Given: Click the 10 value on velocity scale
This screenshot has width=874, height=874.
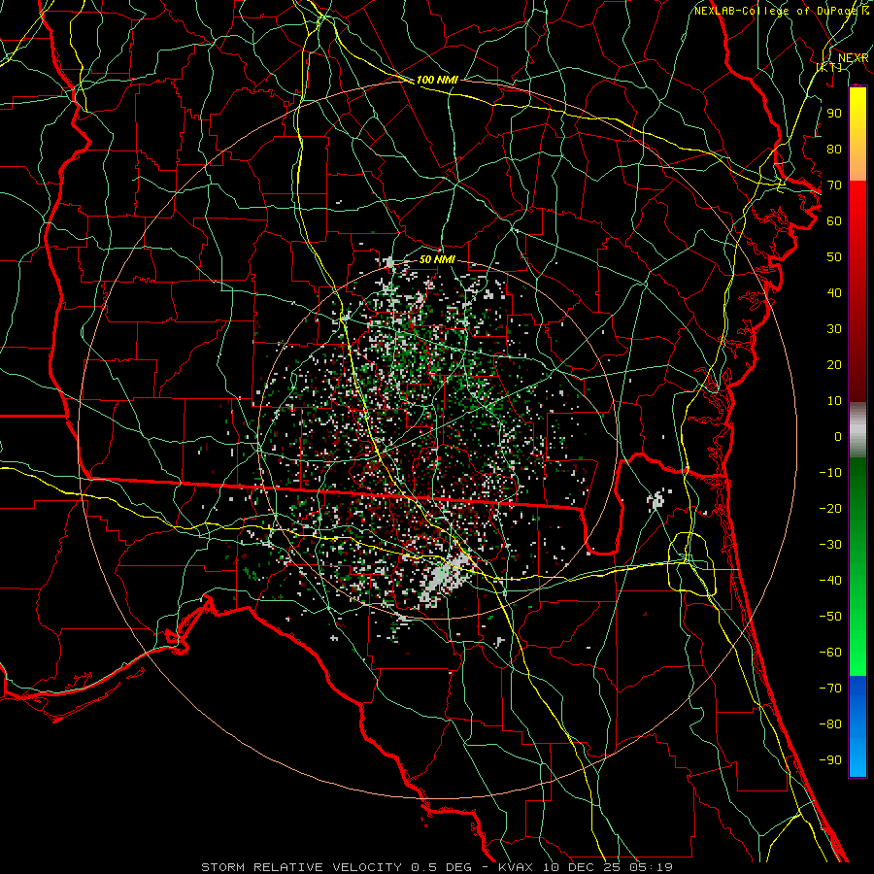Looking at the screenshot, I should coord(834,401).
